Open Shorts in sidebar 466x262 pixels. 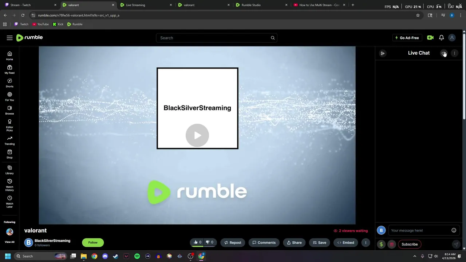(x=9, y=83)
